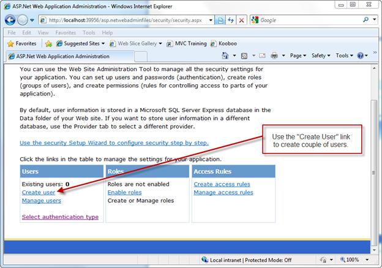
Task: Open the Manage access rules link
Action: point(223,193)
